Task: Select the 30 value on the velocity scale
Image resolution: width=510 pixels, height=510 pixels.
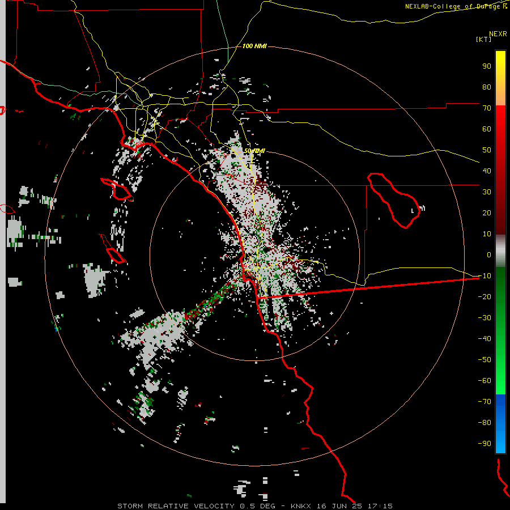Action: tap(487, 192)
